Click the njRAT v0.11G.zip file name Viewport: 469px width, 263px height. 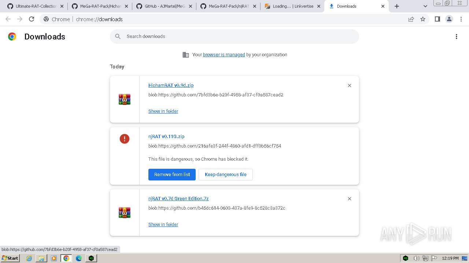point(166,137)
